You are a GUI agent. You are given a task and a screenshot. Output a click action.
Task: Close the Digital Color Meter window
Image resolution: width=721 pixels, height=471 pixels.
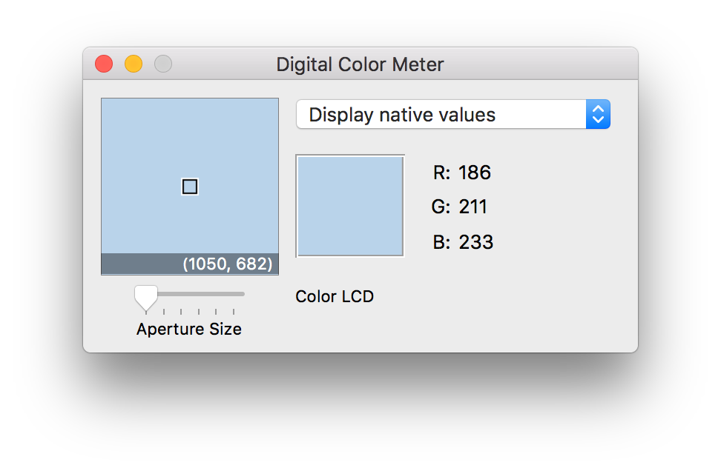[104, 64]
